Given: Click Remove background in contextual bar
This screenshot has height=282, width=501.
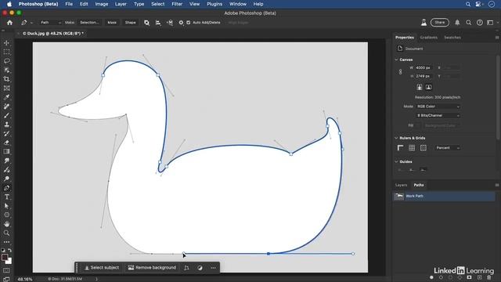Looking at the screenshot, I should click(x=152, y=268).
